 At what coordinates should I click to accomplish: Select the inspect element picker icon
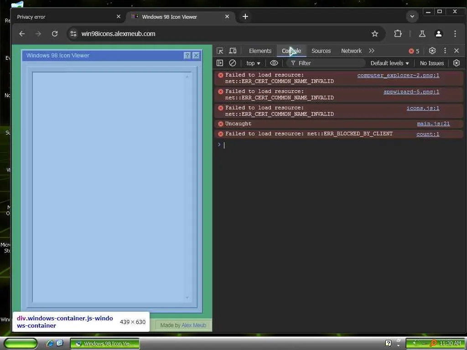point(220,51)
